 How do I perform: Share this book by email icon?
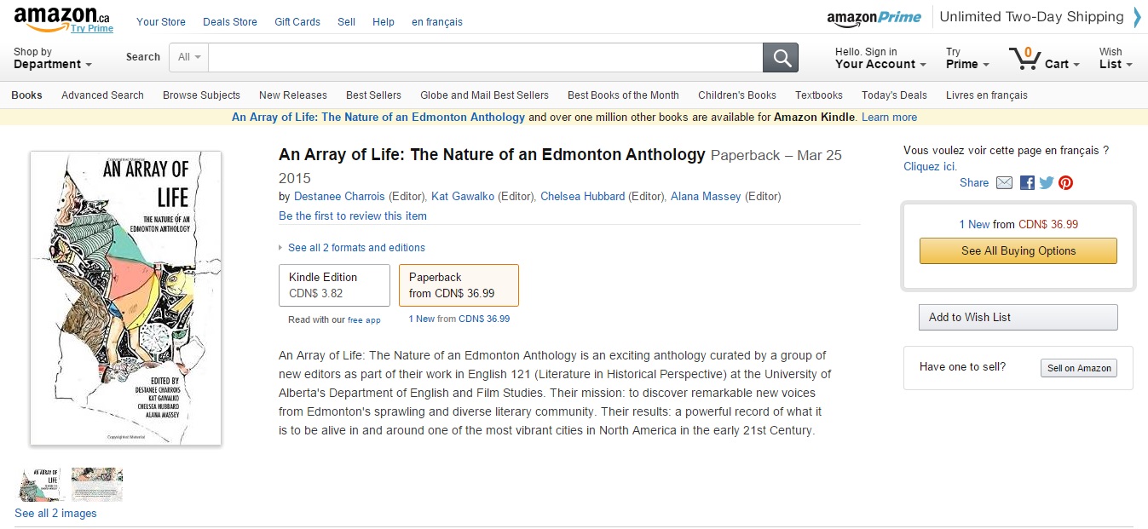point(1004,182)
